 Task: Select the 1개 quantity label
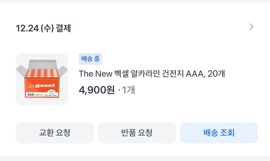coord(128,90)
